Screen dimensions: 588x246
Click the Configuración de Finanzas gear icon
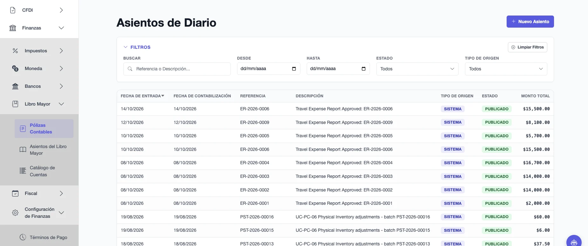click(15, 213)
